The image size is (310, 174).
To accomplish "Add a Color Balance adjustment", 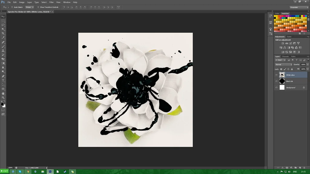I will click(x=285, y=47).
